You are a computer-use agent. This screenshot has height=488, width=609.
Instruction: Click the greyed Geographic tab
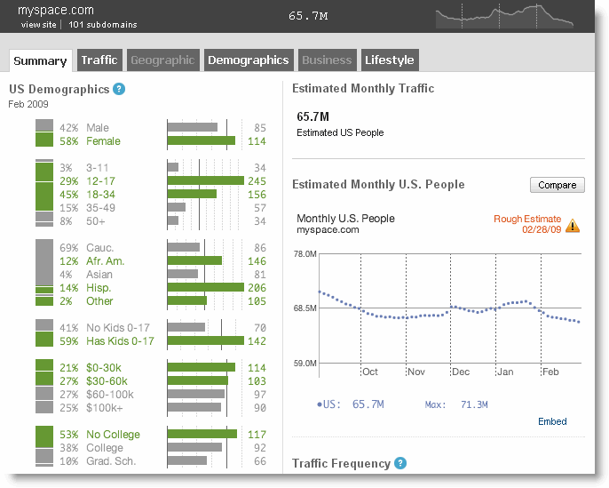(163, 60)
